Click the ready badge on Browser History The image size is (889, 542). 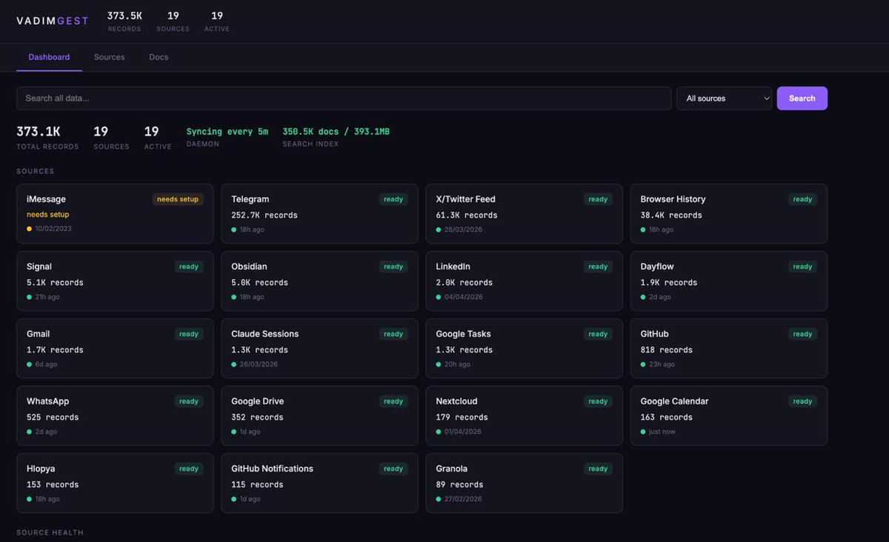802,199
